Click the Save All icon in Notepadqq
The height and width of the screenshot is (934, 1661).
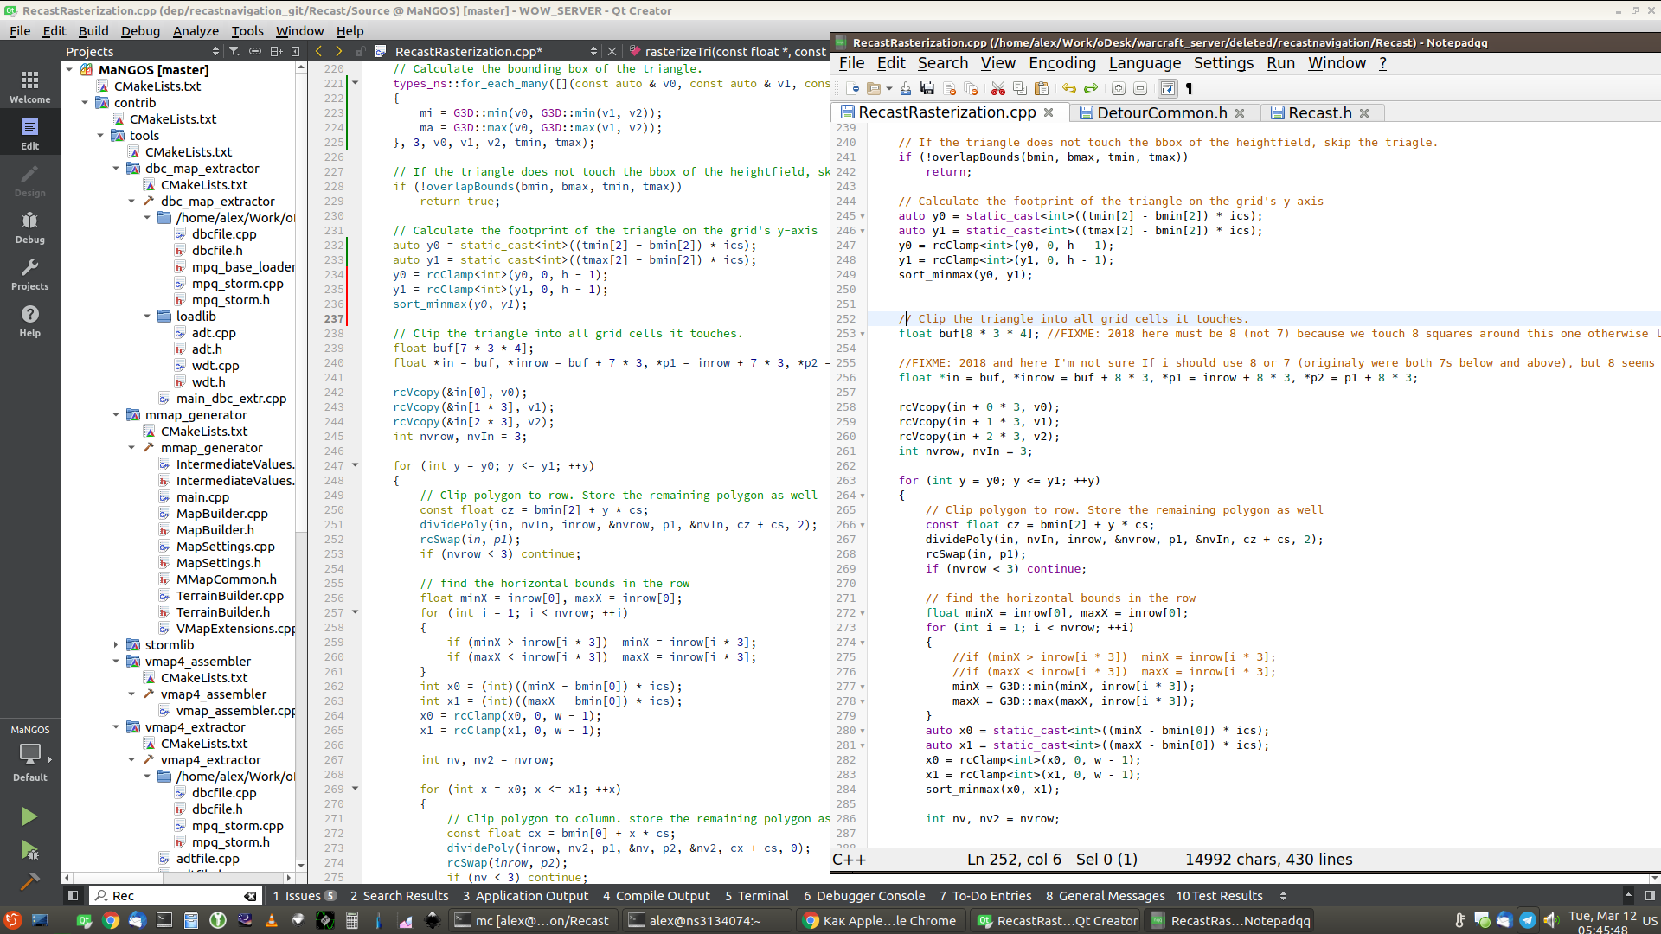pyautogui.click(x=927, y=88)
